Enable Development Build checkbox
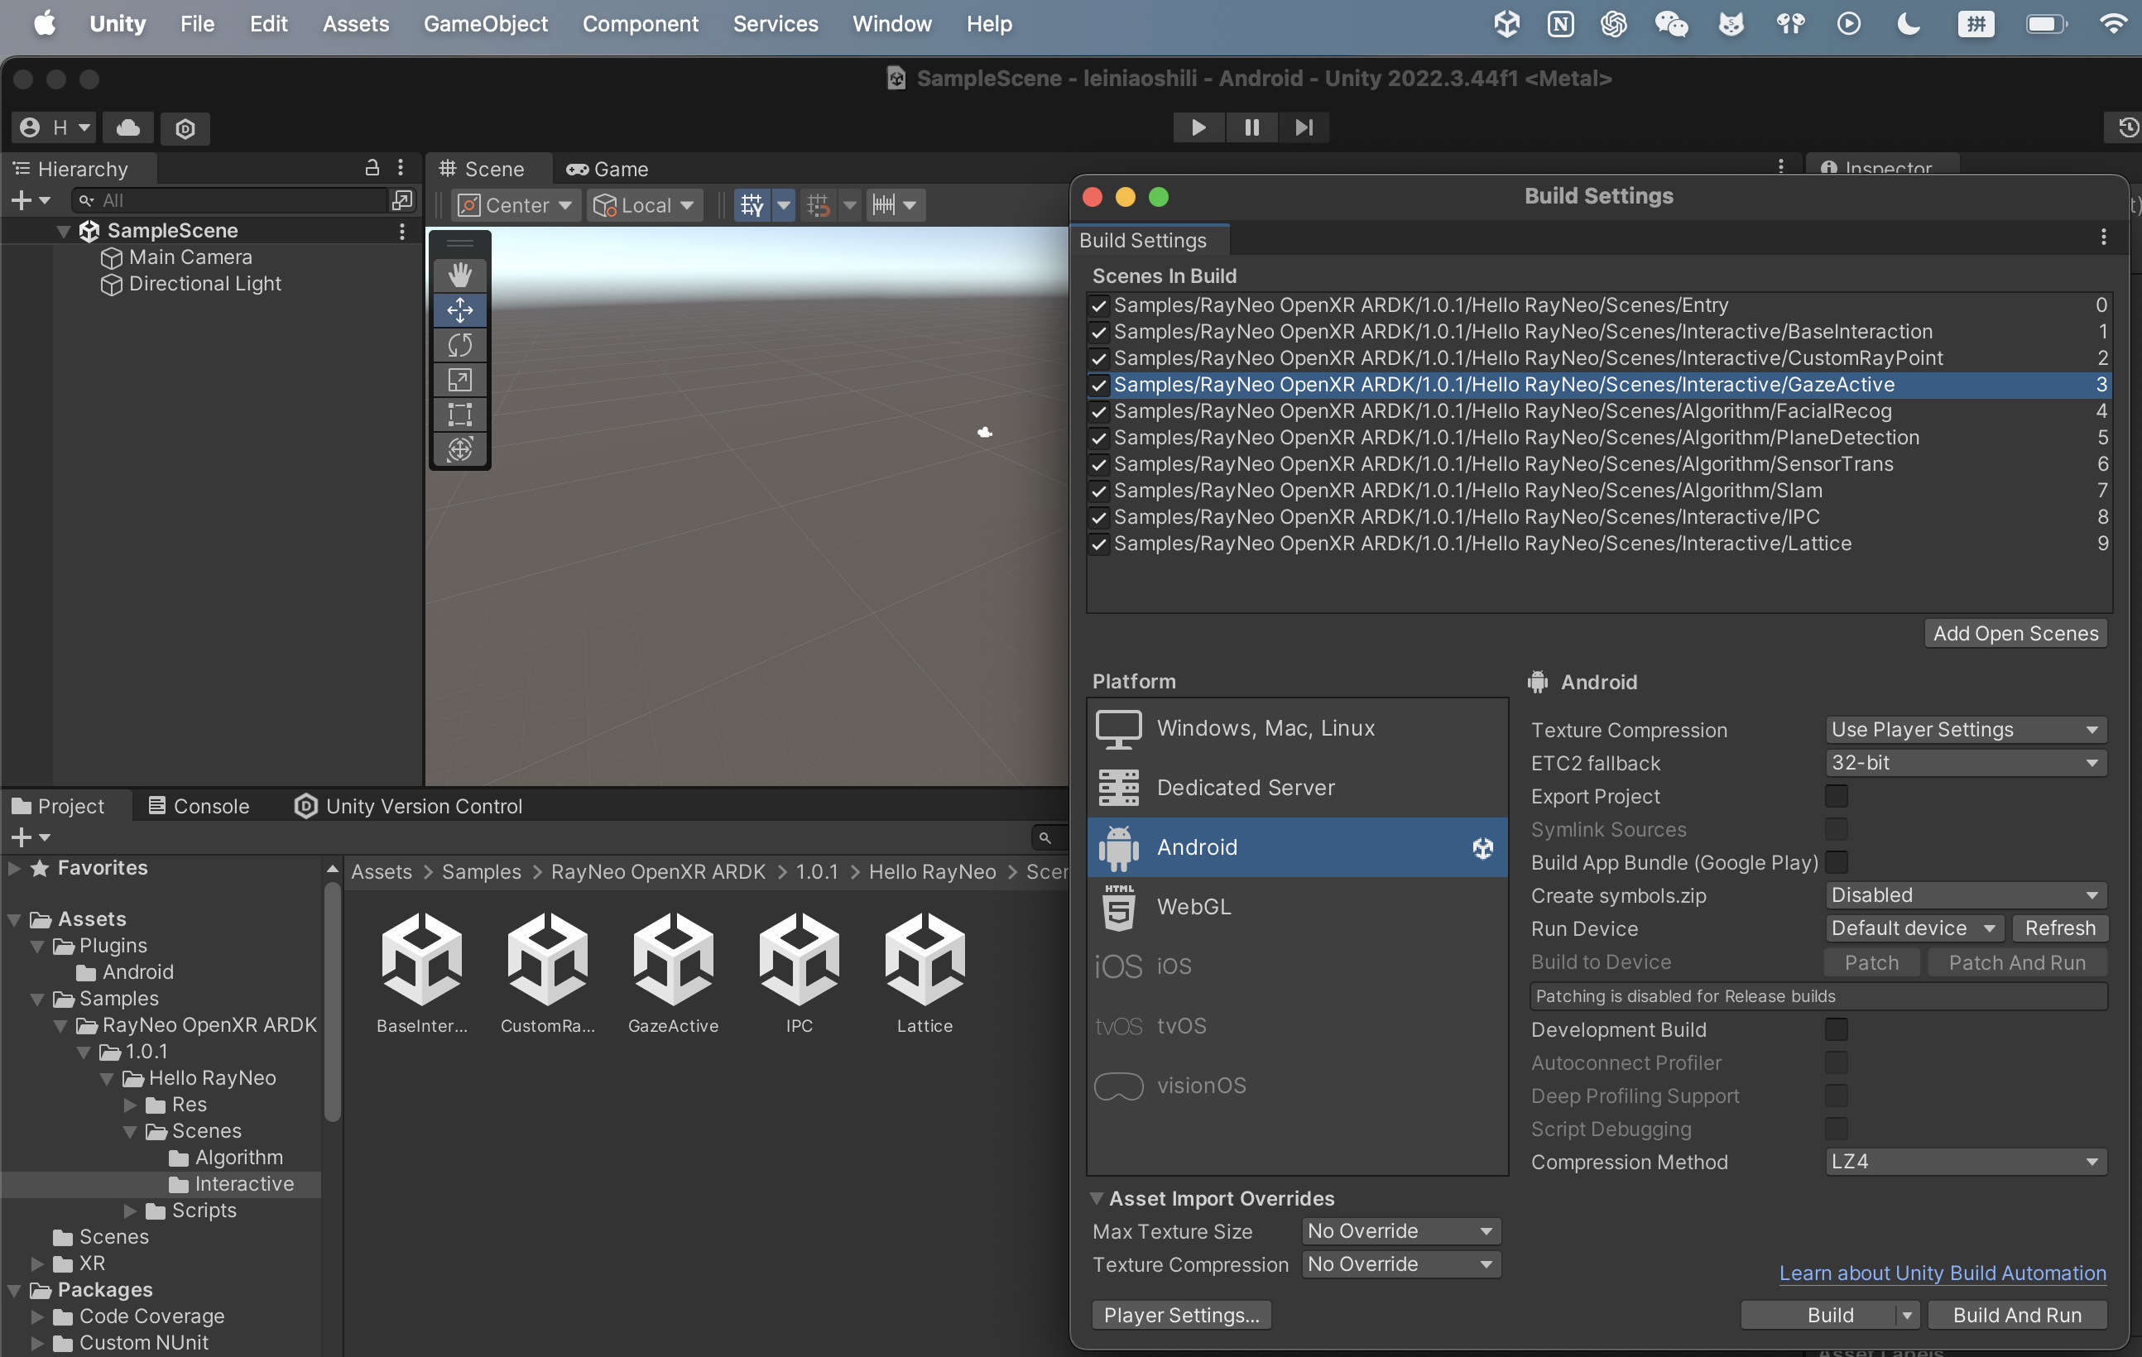Screen dimensions: 2142x1357 (1836, 1029)
